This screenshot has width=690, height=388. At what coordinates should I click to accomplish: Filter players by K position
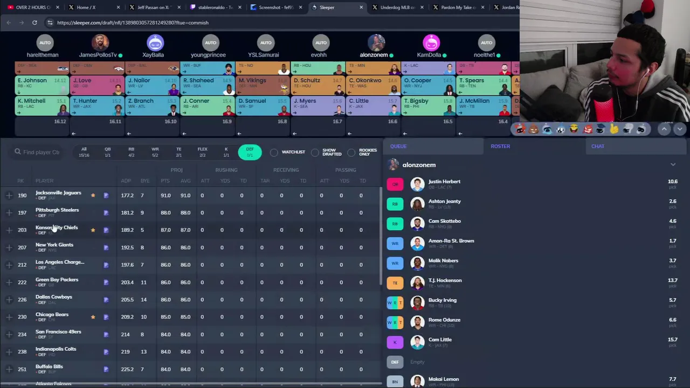tap(226, 152)
